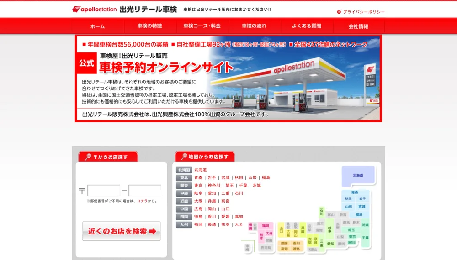Follow the コチラ postal code lookup link
The width and height of the screenshot is (457, 260).
(142, 201)
